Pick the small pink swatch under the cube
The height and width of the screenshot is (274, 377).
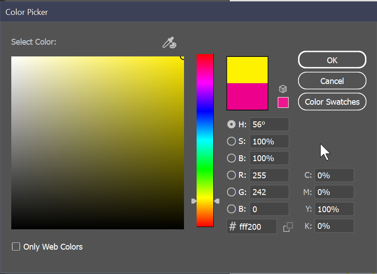283,102
